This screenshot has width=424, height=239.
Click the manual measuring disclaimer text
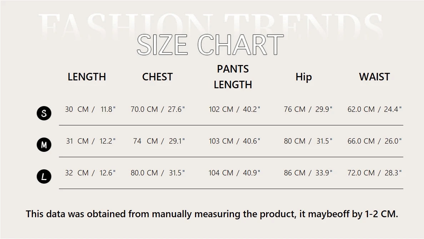pyautogui.click(x=212, y=214)
